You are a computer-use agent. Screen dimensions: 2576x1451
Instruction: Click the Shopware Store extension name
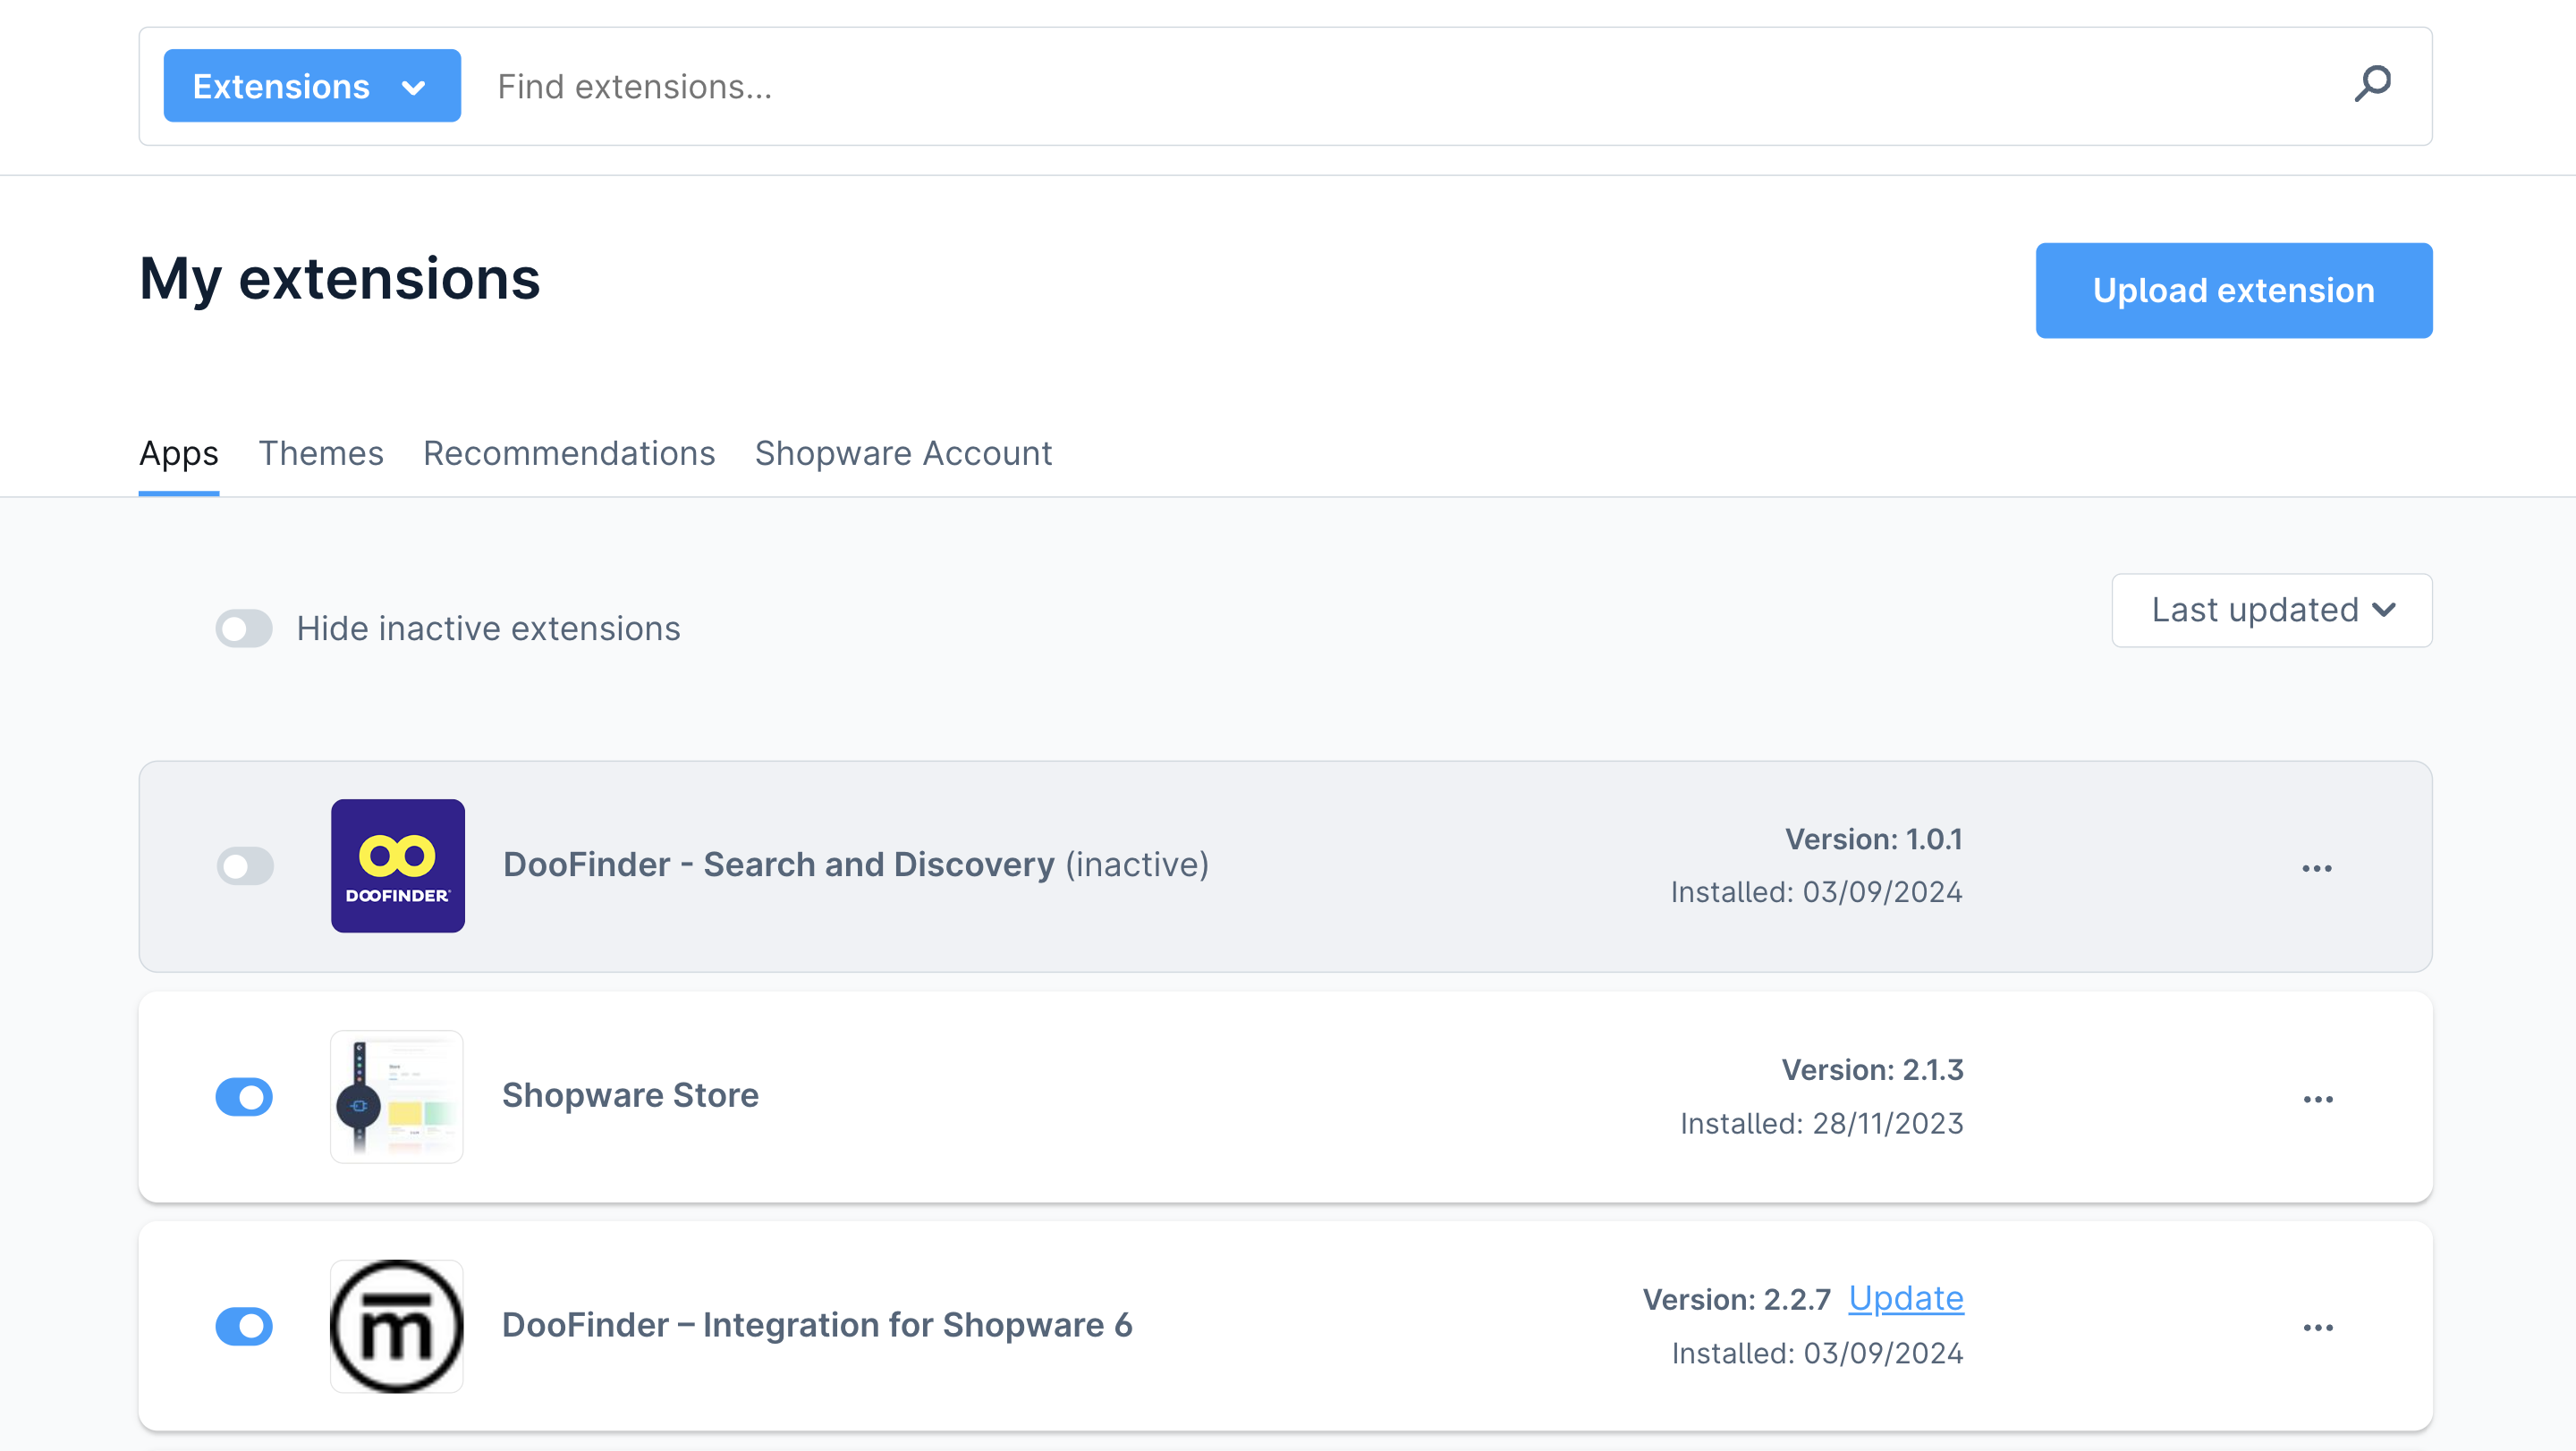[630, 1095]
